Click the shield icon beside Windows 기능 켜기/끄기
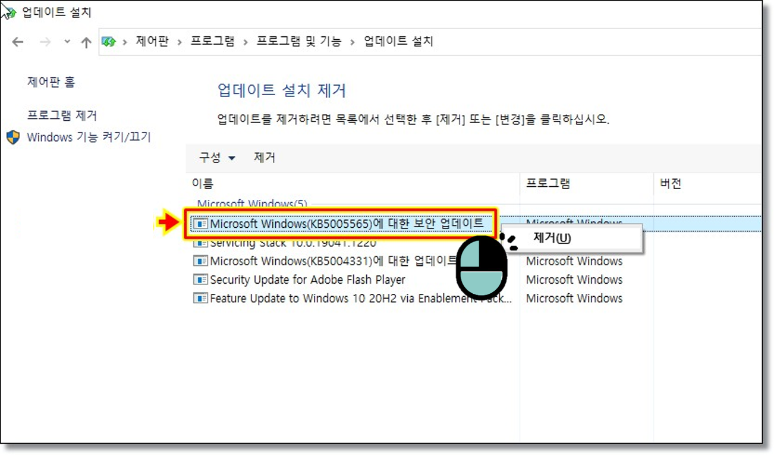Image resolution: width=774 pixels, height=455 pixels. click(13, 137)
